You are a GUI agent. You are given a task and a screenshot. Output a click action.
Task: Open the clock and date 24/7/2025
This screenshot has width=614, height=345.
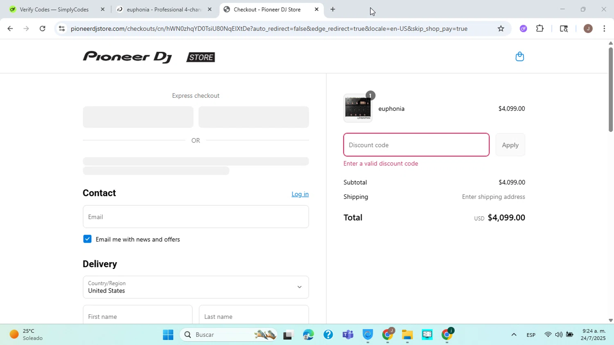pyautogui.click(x=594, y=335)
